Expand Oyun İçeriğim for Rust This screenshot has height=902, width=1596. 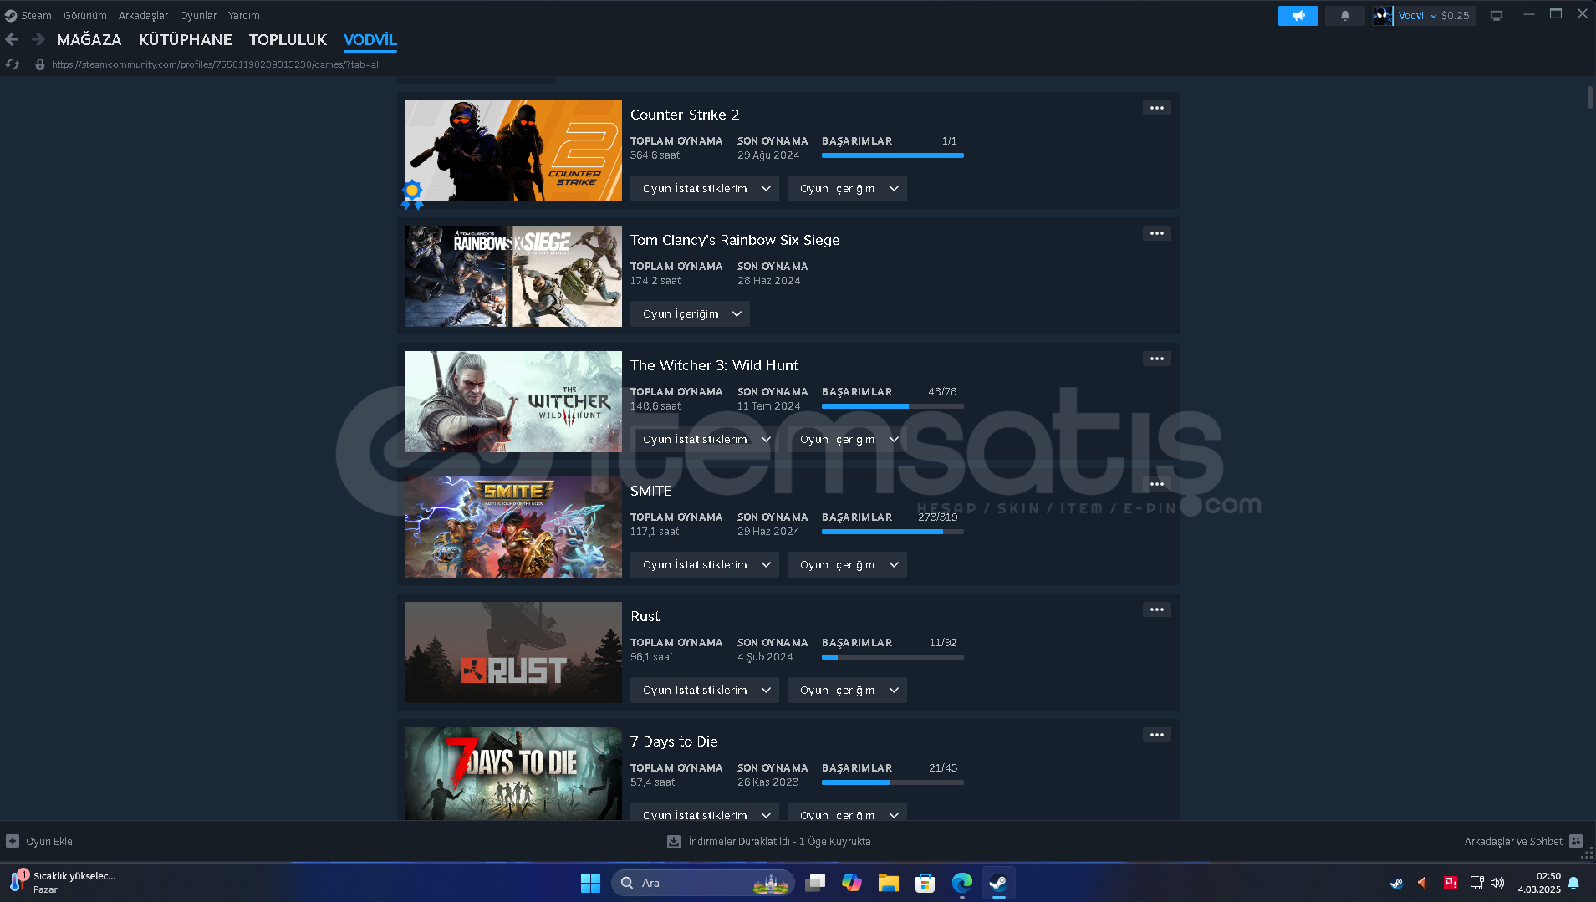tap(847, 691)
